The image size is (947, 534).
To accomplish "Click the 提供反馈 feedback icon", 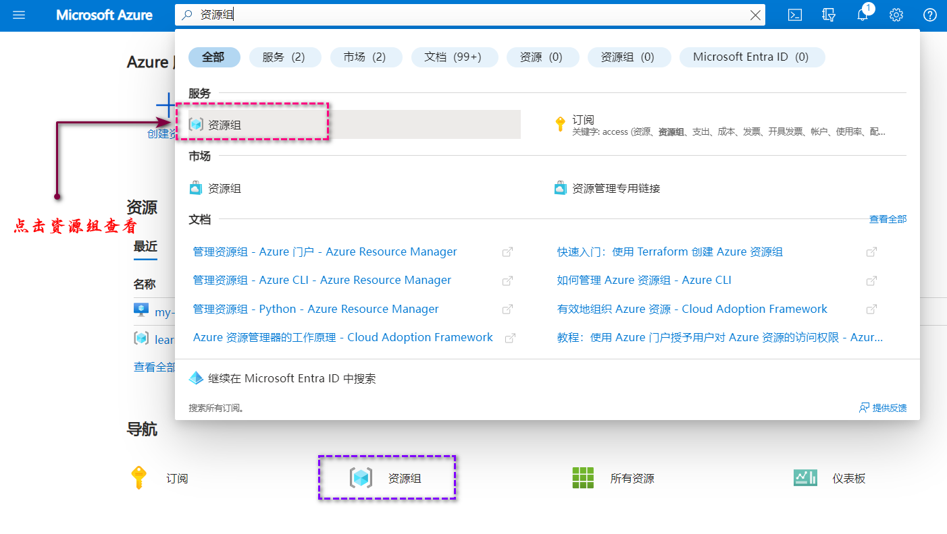I will [864, 408].
